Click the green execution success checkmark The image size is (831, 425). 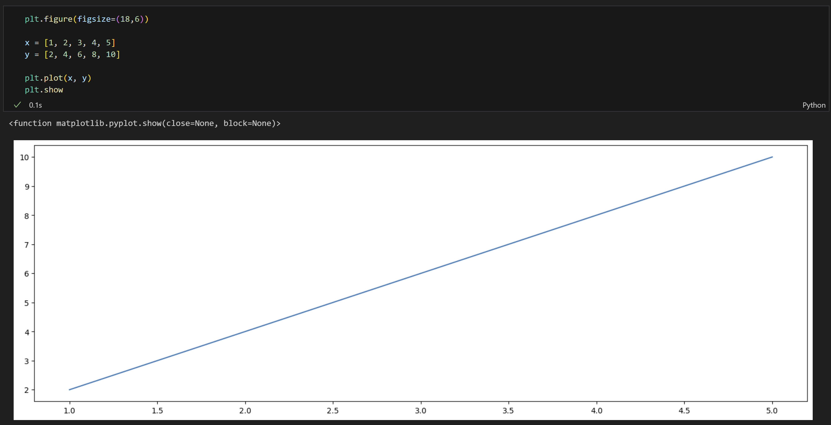tap(17, 105)
